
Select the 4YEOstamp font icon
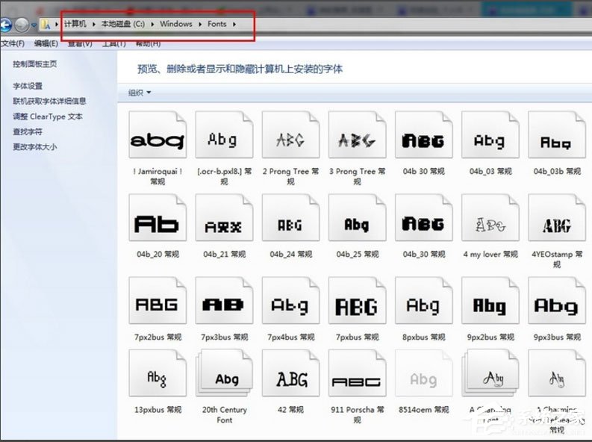pyautogui.click(x=557, y=218)
